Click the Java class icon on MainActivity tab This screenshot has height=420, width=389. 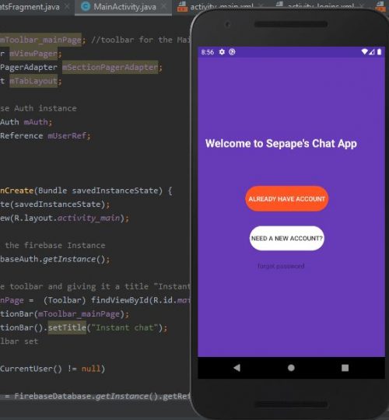(x=86, y=6)
